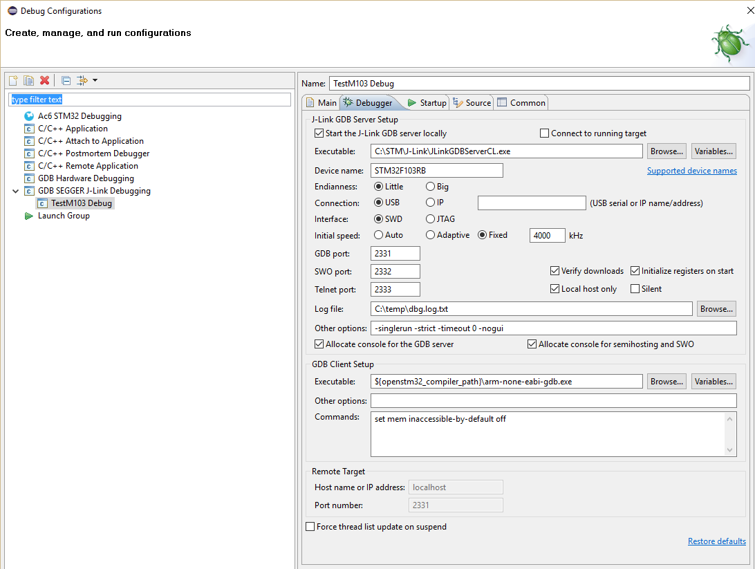
Task: Toggle Verify downloads checkbox
Action: pos(554,271)
